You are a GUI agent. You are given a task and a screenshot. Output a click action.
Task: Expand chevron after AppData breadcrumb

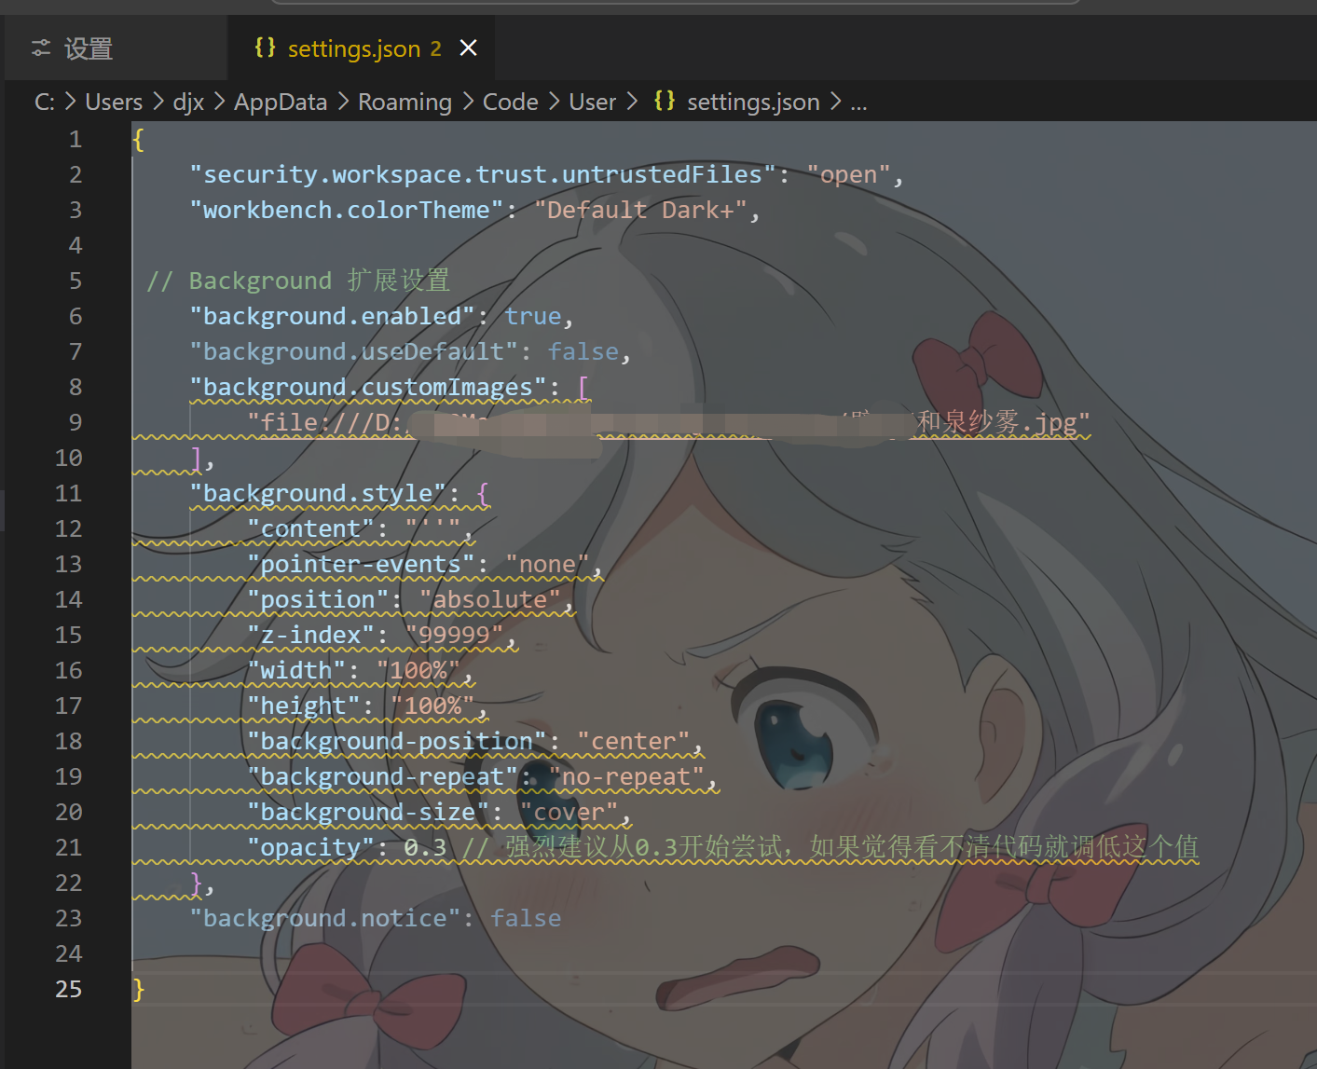coord(343,102)
